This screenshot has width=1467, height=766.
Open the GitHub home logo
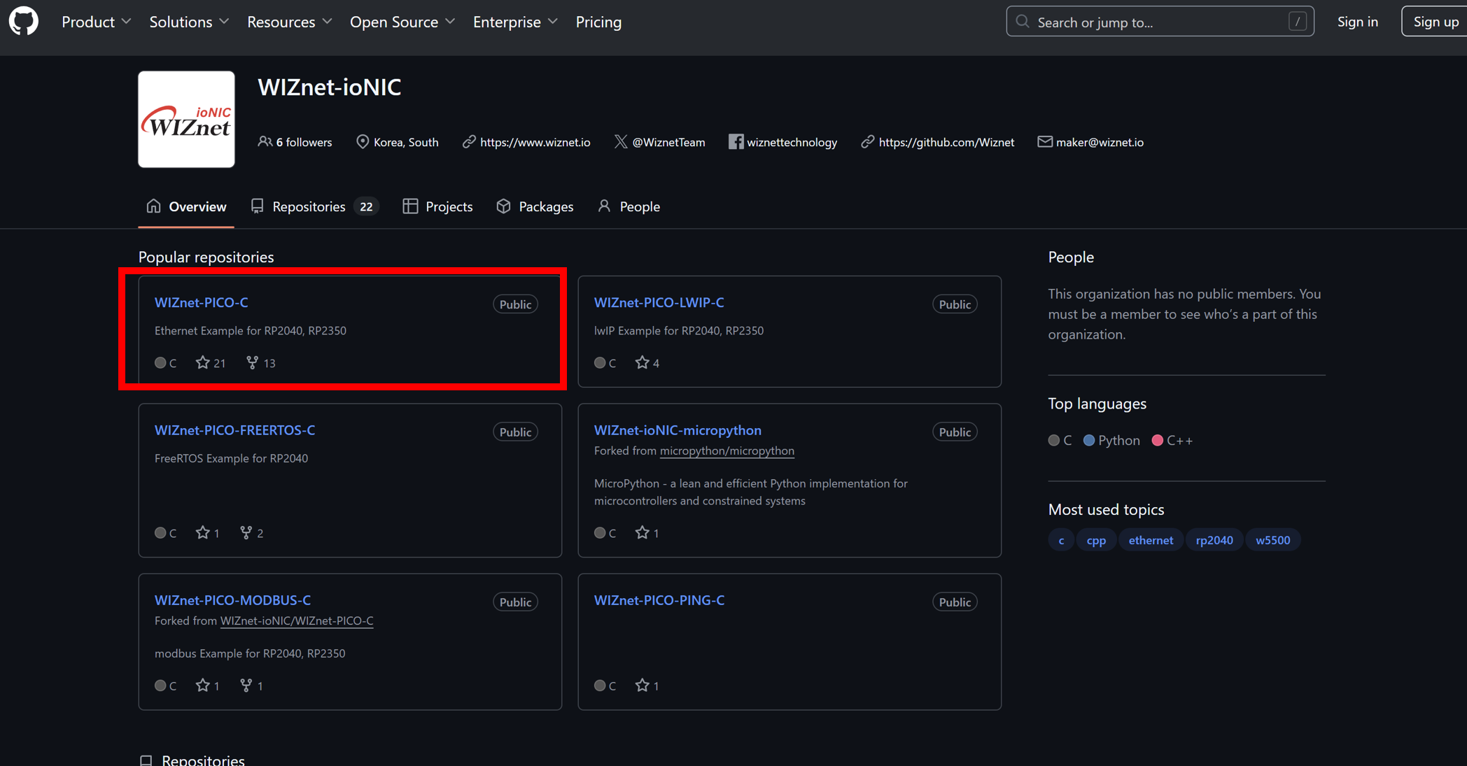point(24,22)
